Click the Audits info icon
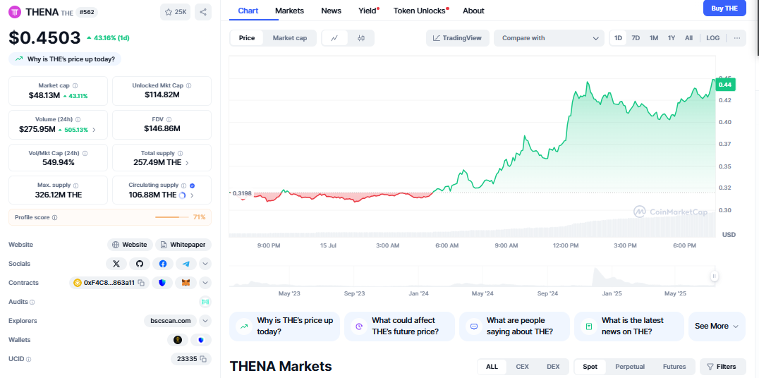The image size is (759, 378). [x=32, y=302]
